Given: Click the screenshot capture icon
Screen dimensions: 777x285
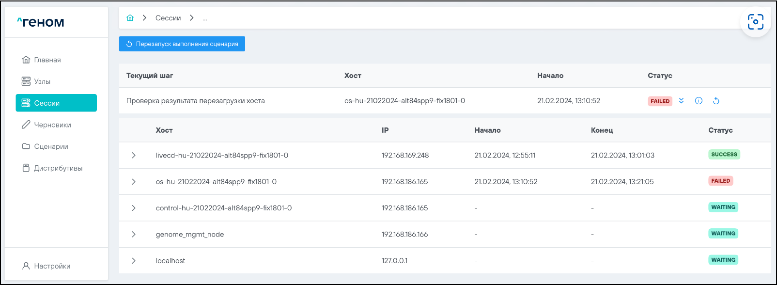Looking at the screenshot, I should (x=755, y=22).
